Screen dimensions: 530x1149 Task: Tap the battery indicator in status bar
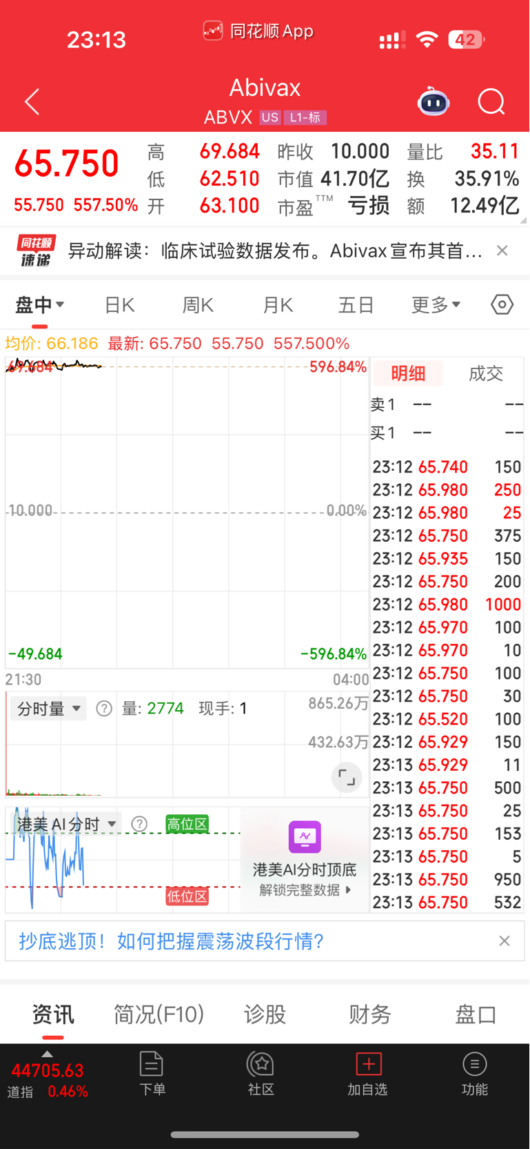(466, 39)
